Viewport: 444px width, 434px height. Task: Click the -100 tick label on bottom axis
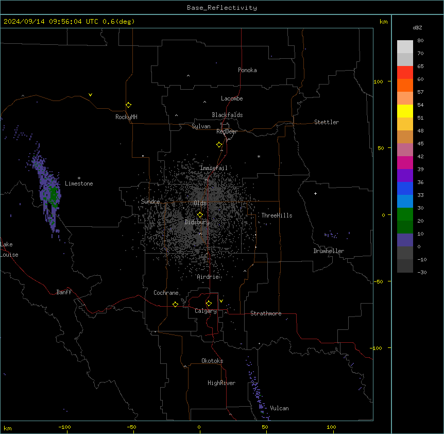pyautogui.click(x=65, y=427)
